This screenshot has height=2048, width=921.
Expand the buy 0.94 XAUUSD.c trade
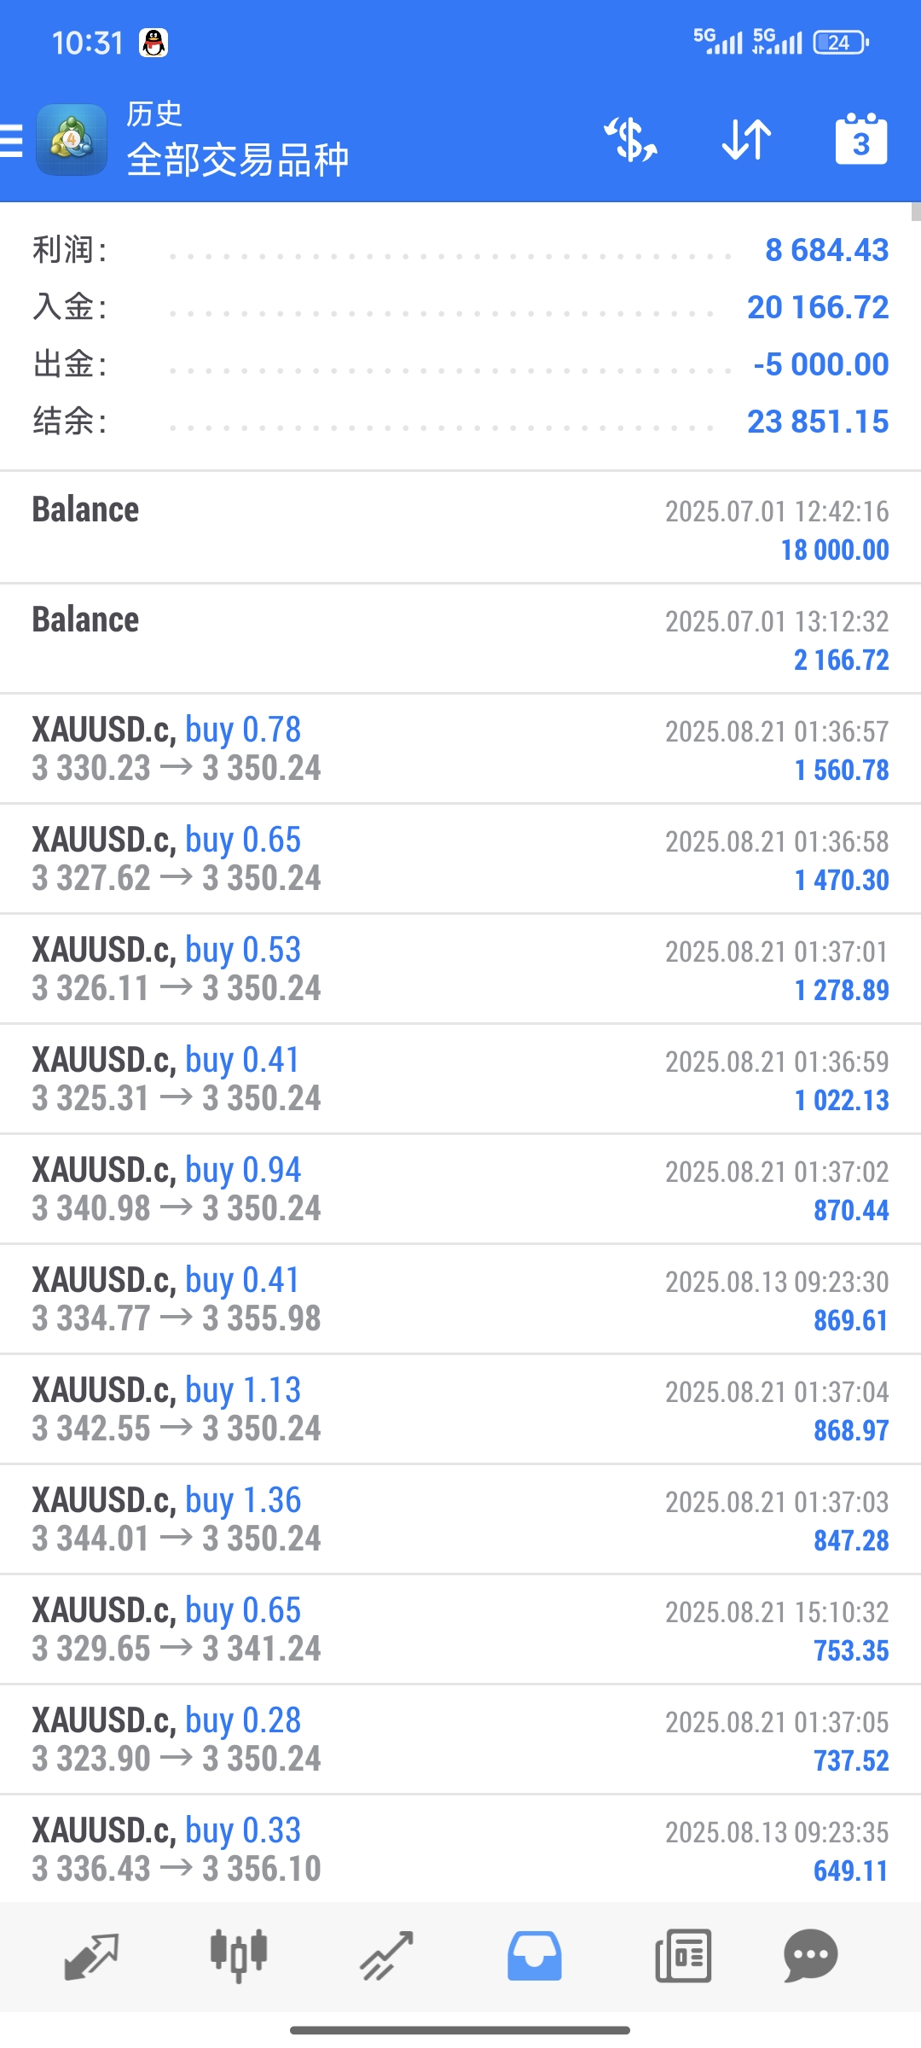(x=460, y=1190)
